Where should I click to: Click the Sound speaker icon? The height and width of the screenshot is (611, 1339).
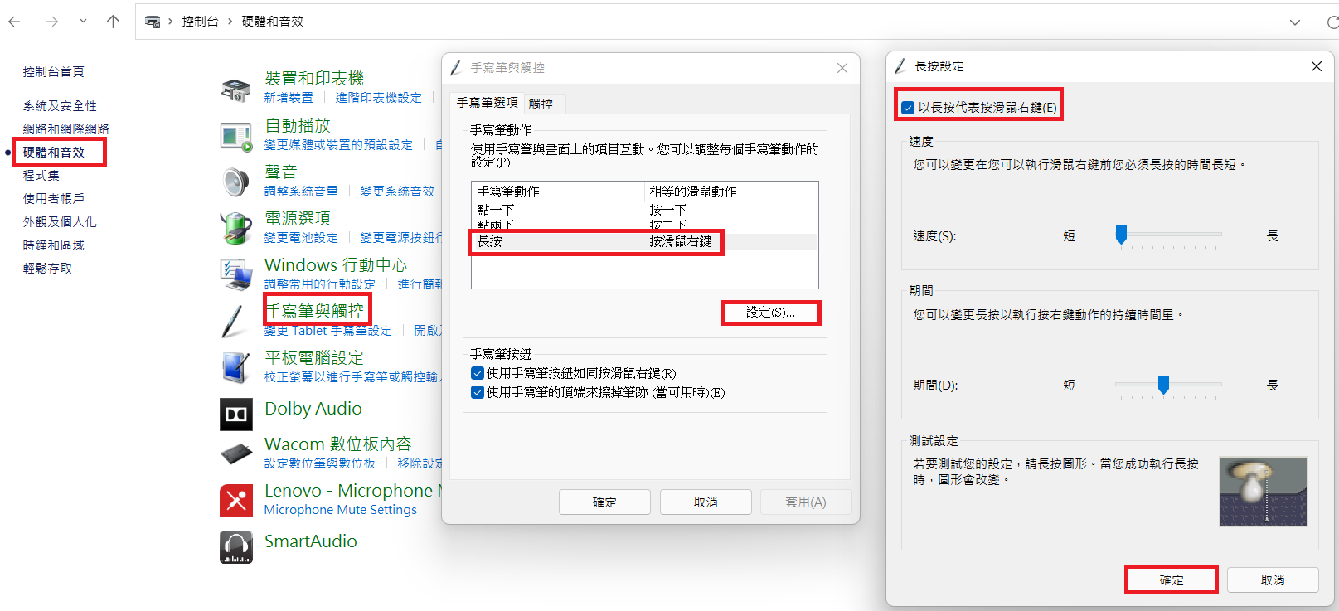pos(236,182)
